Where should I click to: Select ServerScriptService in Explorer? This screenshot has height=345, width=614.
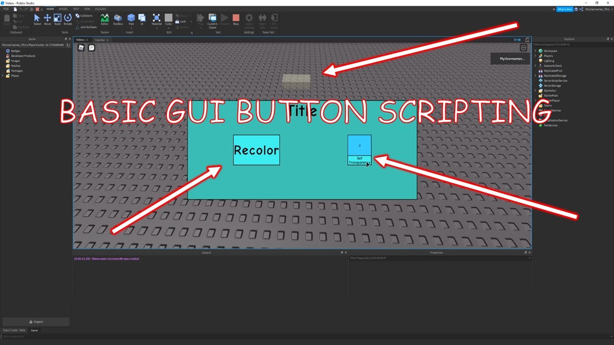point(555,80)
